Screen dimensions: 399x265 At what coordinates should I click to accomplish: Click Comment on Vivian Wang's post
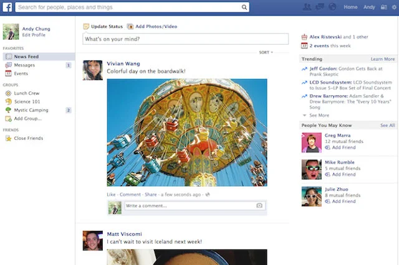pos(130,195)
